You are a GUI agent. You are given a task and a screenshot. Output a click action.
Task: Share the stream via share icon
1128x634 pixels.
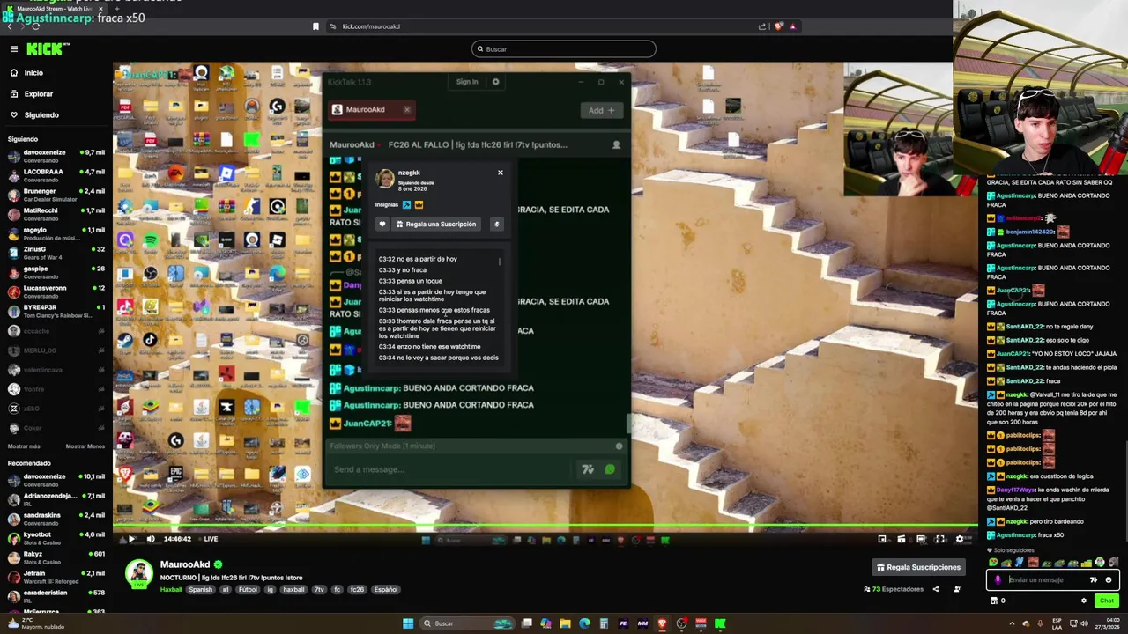point(936,589)
